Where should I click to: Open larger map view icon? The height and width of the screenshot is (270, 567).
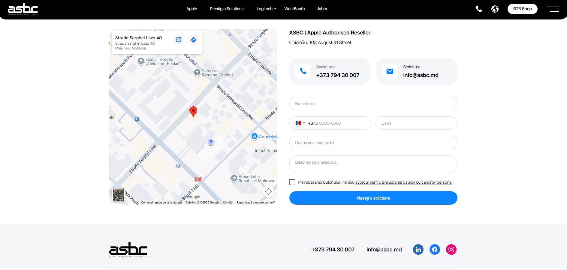click(179, 40)
